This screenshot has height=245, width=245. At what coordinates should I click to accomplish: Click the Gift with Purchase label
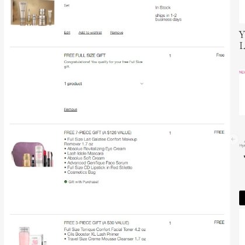click(83, 182)
